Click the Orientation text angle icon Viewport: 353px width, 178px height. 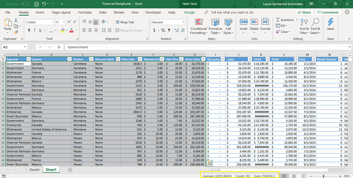click(104, 22)
